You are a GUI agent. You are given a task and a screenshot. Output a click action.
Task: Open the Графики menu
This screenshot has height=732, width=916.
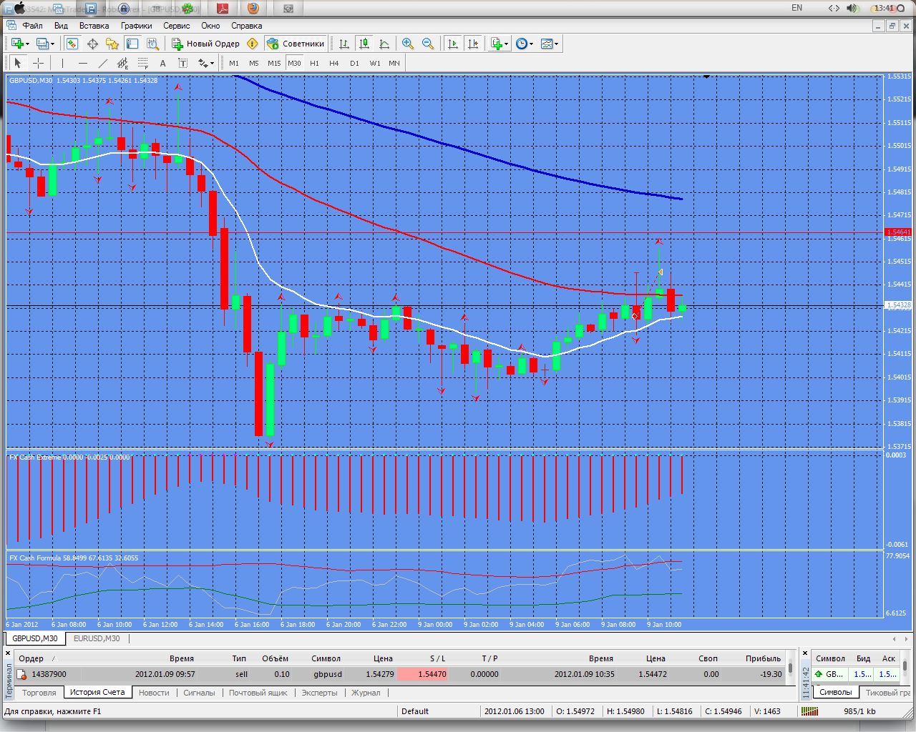(x=136, y=26)
